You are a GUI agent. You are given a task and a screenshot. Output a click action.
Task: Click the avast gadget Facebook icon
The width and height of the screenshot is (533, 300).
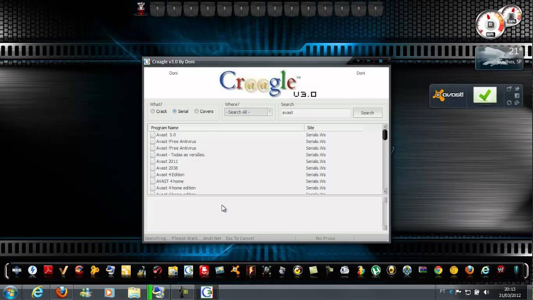point(517,96)
